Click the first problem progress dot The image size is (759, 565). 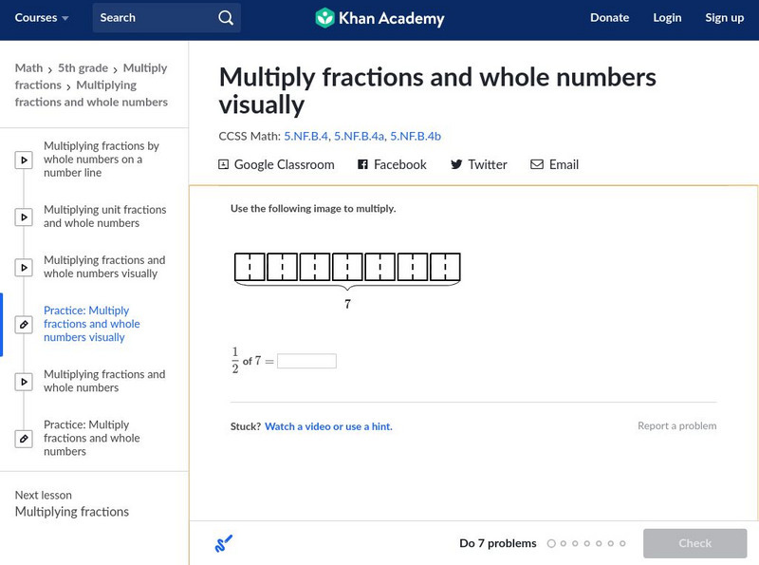(x=551, y=544)
